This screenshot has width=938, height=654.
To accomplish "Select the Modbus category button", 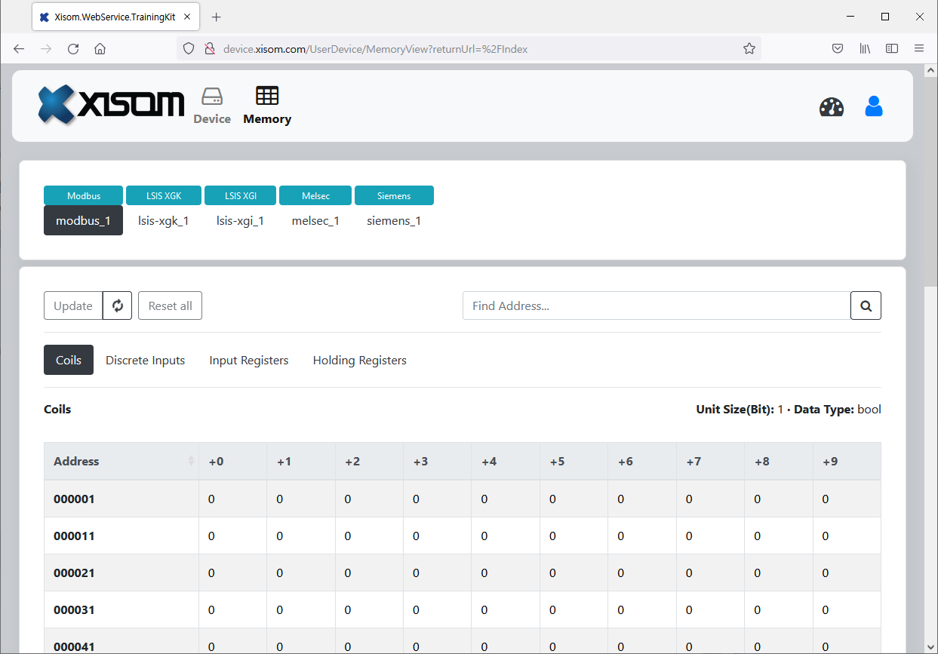I will pyautogui.click(x=83, y=195).
